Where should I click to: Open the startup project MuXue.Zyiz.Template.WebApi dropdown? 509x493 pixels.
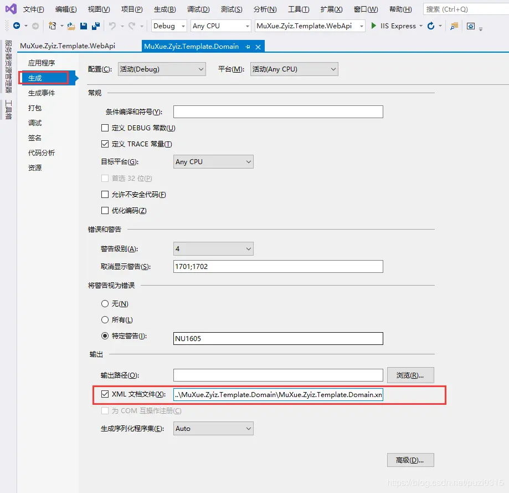pyautogui.click(x=310, y=26)
